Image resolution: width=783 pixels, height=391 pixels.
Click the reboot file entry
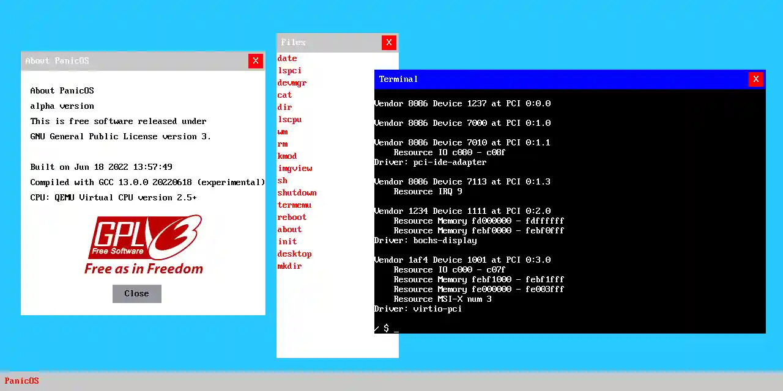pos(292,217)
